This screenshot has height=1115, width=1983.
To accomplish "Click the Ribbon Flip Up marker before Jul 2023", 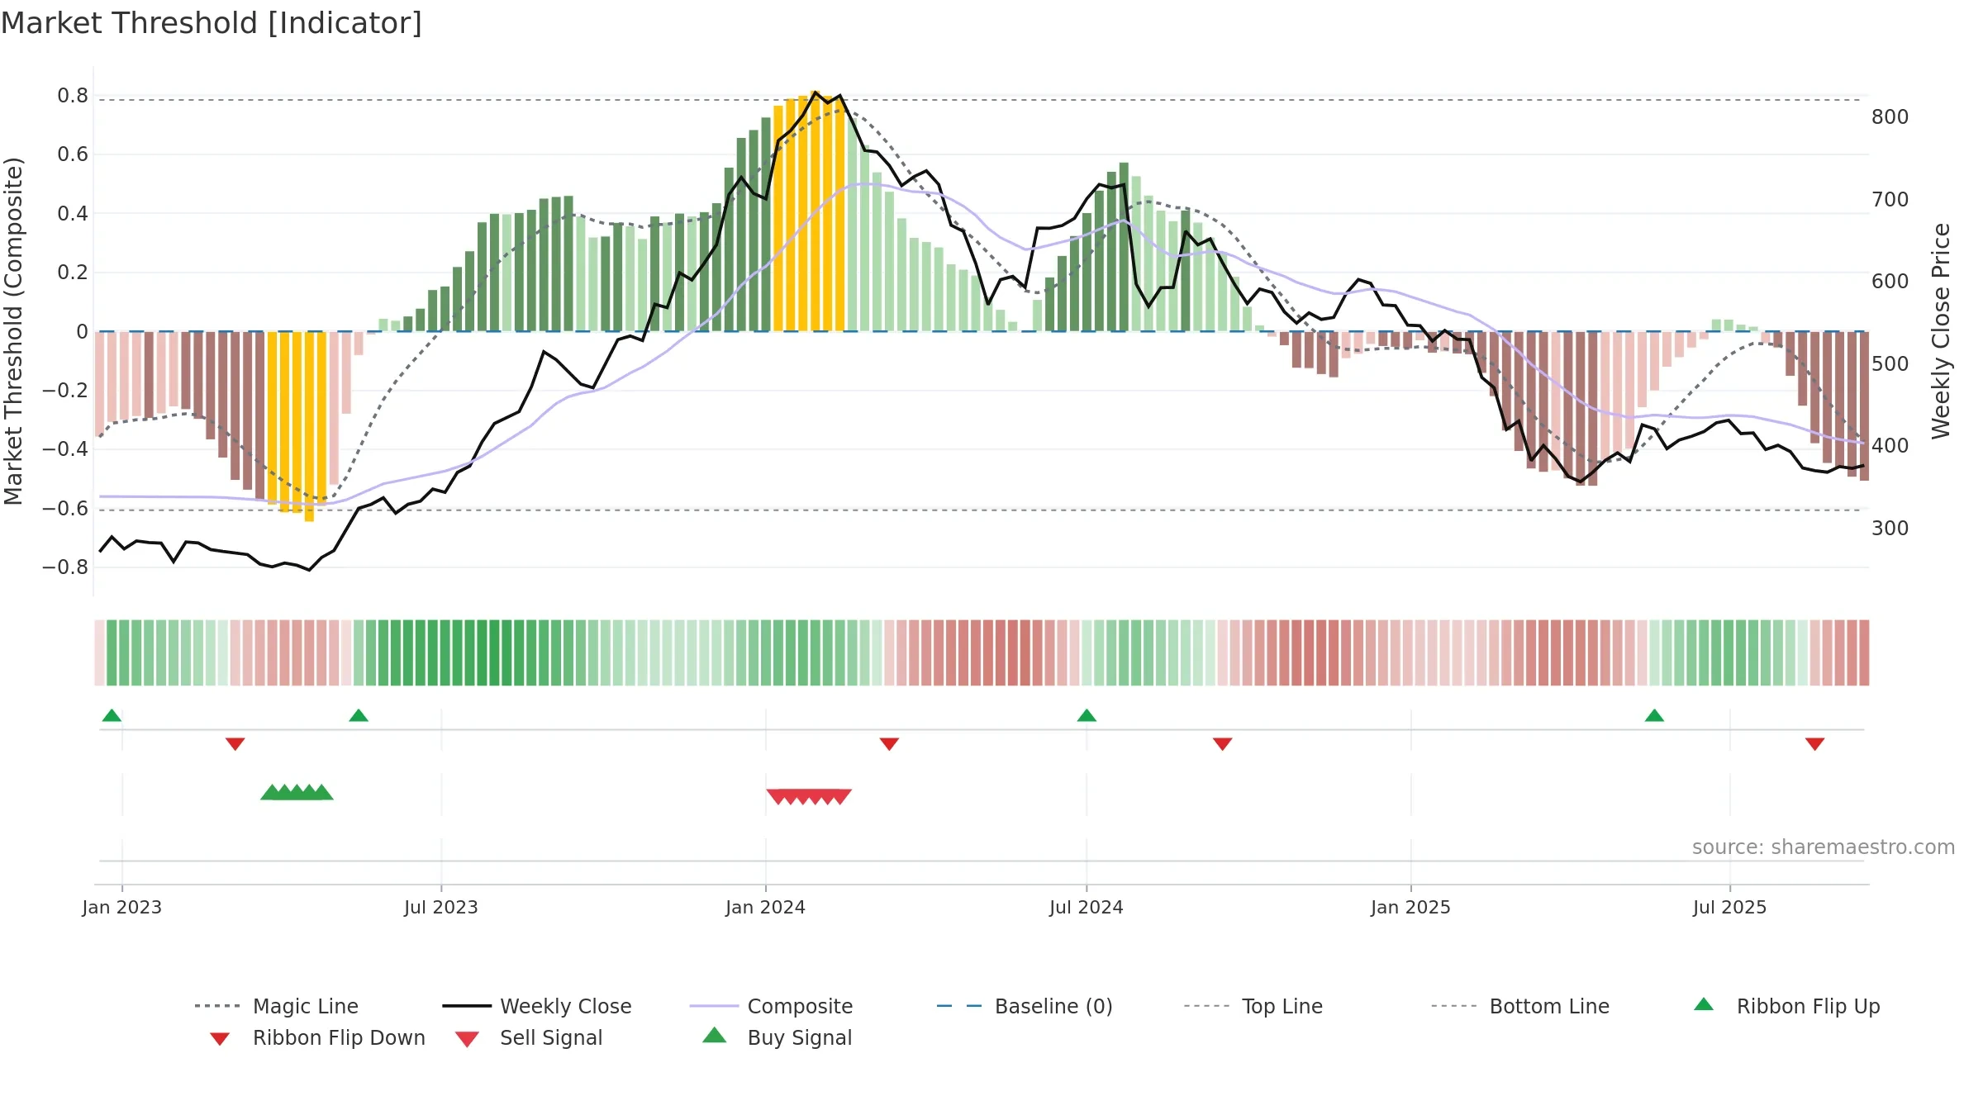I will [359, 715].
